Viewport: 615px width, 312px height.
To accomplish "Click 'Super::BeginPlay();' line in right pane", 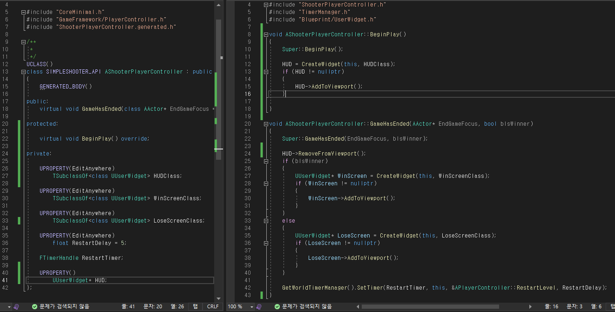I will tap(312, 49).
